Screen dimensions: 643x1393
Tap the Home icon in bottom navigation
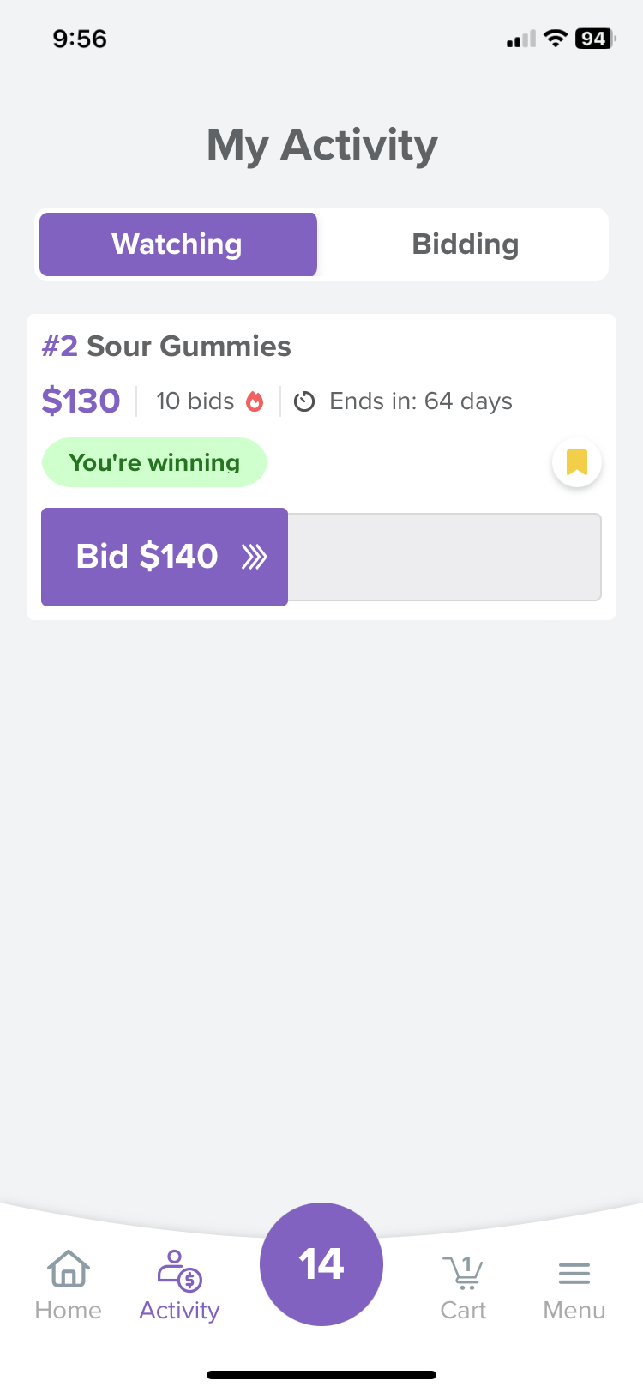[x=69, y=1269]
